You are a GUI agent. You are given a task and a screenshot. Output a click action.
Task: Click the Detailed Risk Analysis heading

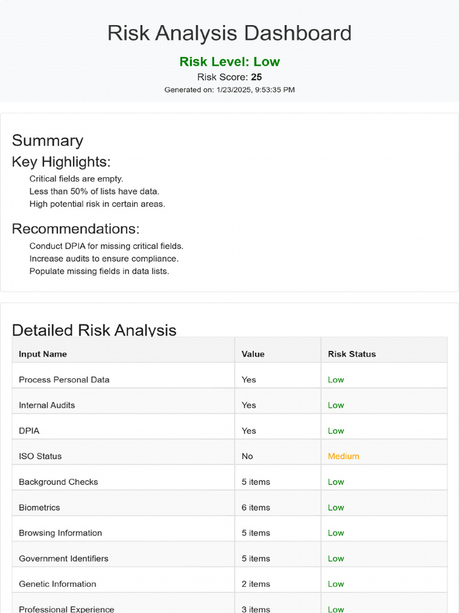click(94, 330)
